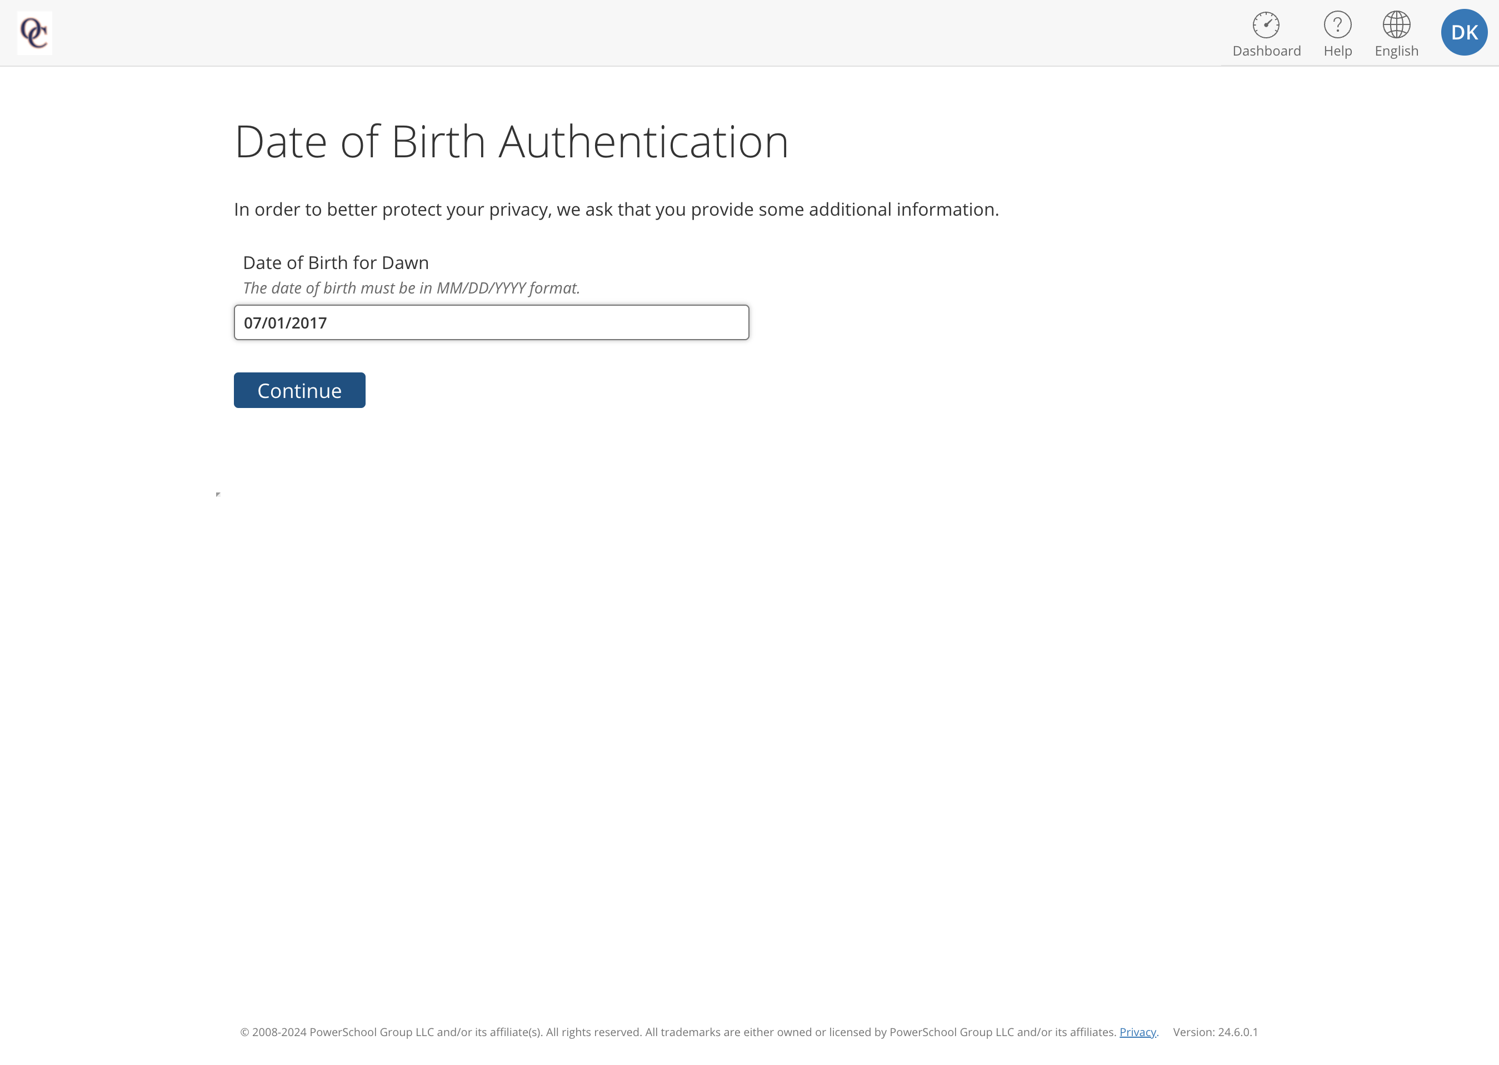This screenshot has height=1065, width=1499.
Task: Click the Date of Birth for Dawn label
Action: 336,262
